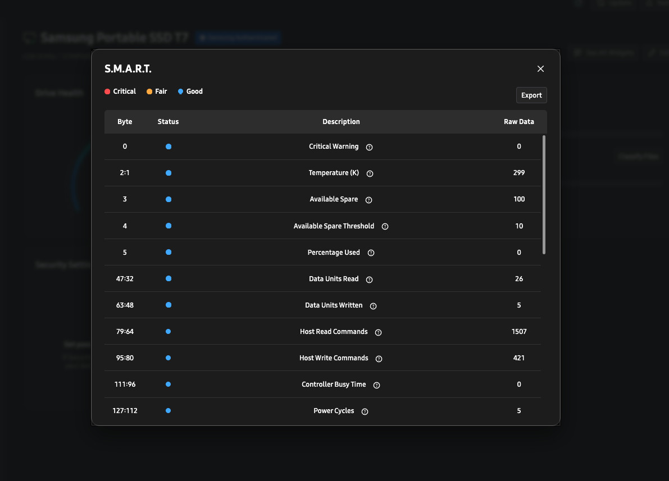Screen dimensions: 669x481
Task: Click the Description column header
Action: tap(341, 122)
